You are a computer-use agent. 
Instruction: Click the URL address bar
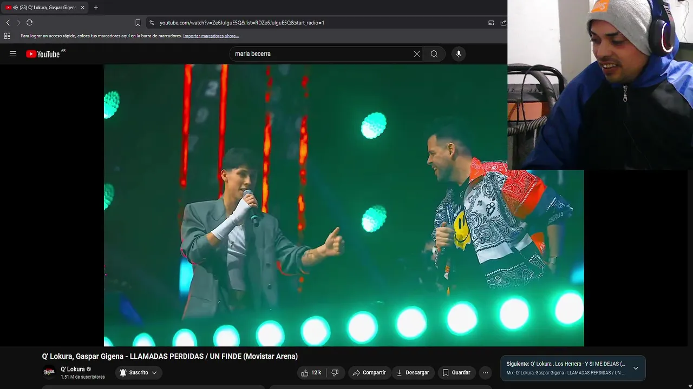319,23
